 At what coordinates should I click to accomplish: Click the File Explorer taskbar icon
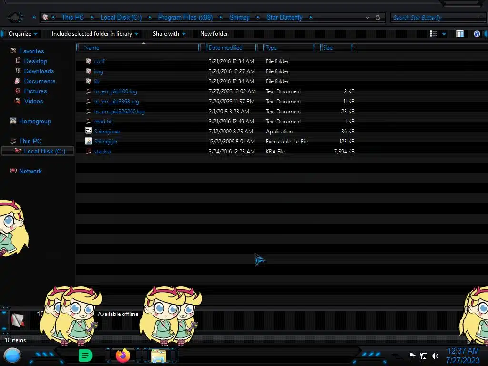coord(159,356)
